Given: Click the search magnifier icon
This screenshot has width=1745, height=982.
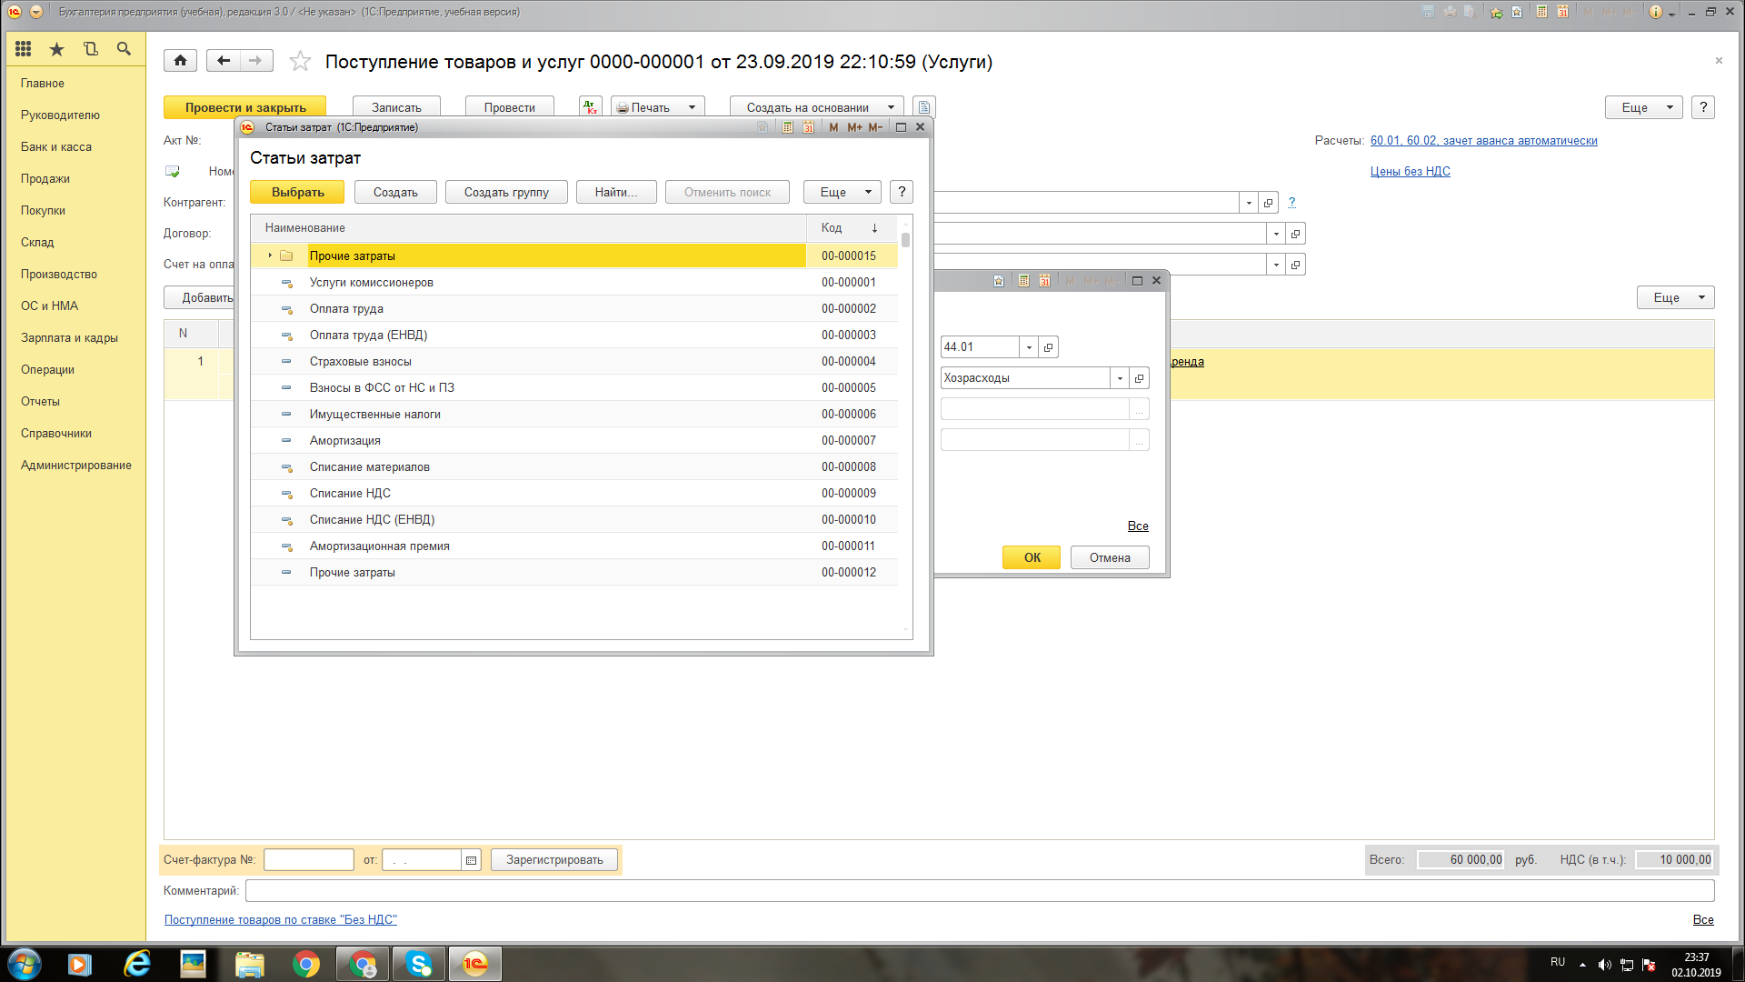Looking at the screenshot, I should point(124,49).
